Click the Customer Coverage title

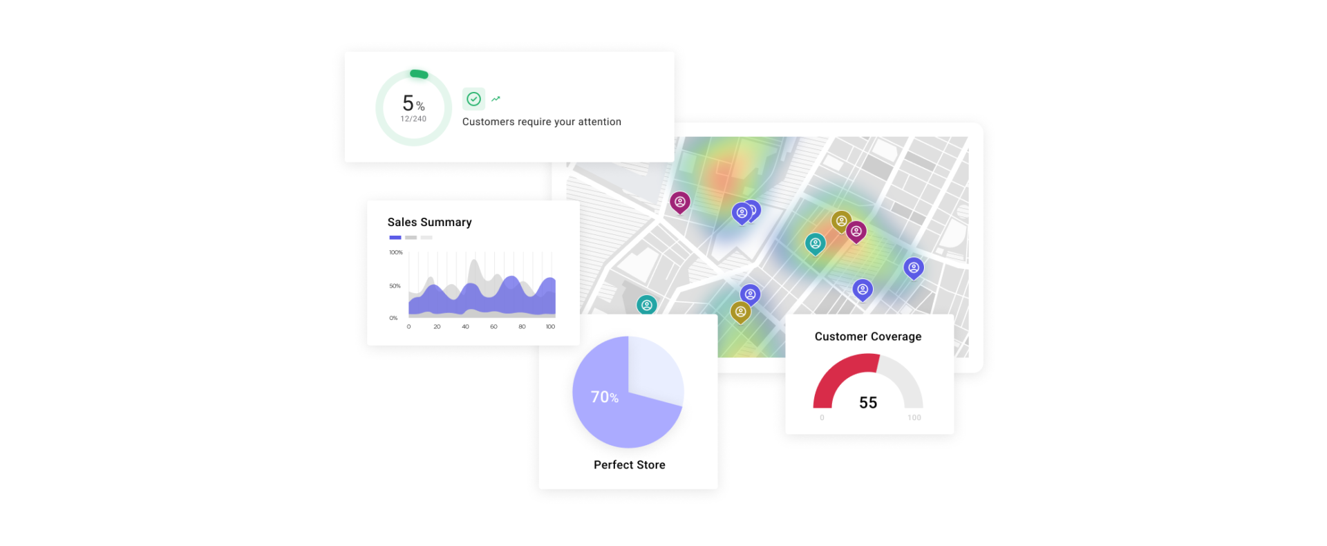868,337
